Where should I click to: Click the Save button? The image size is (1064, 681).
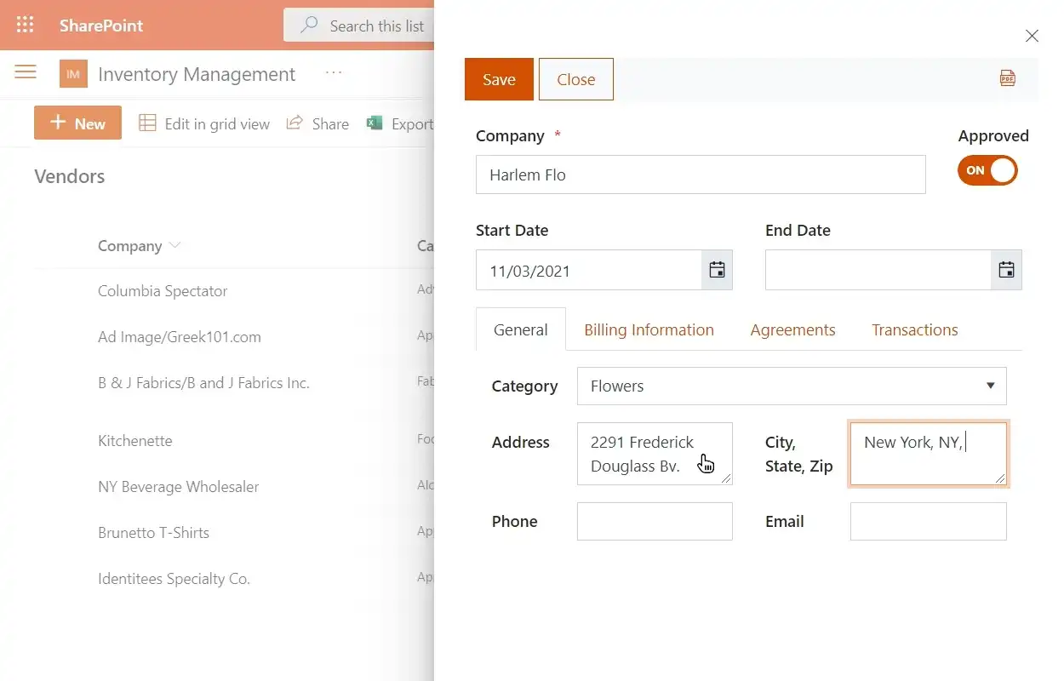[x=499, y=79]
